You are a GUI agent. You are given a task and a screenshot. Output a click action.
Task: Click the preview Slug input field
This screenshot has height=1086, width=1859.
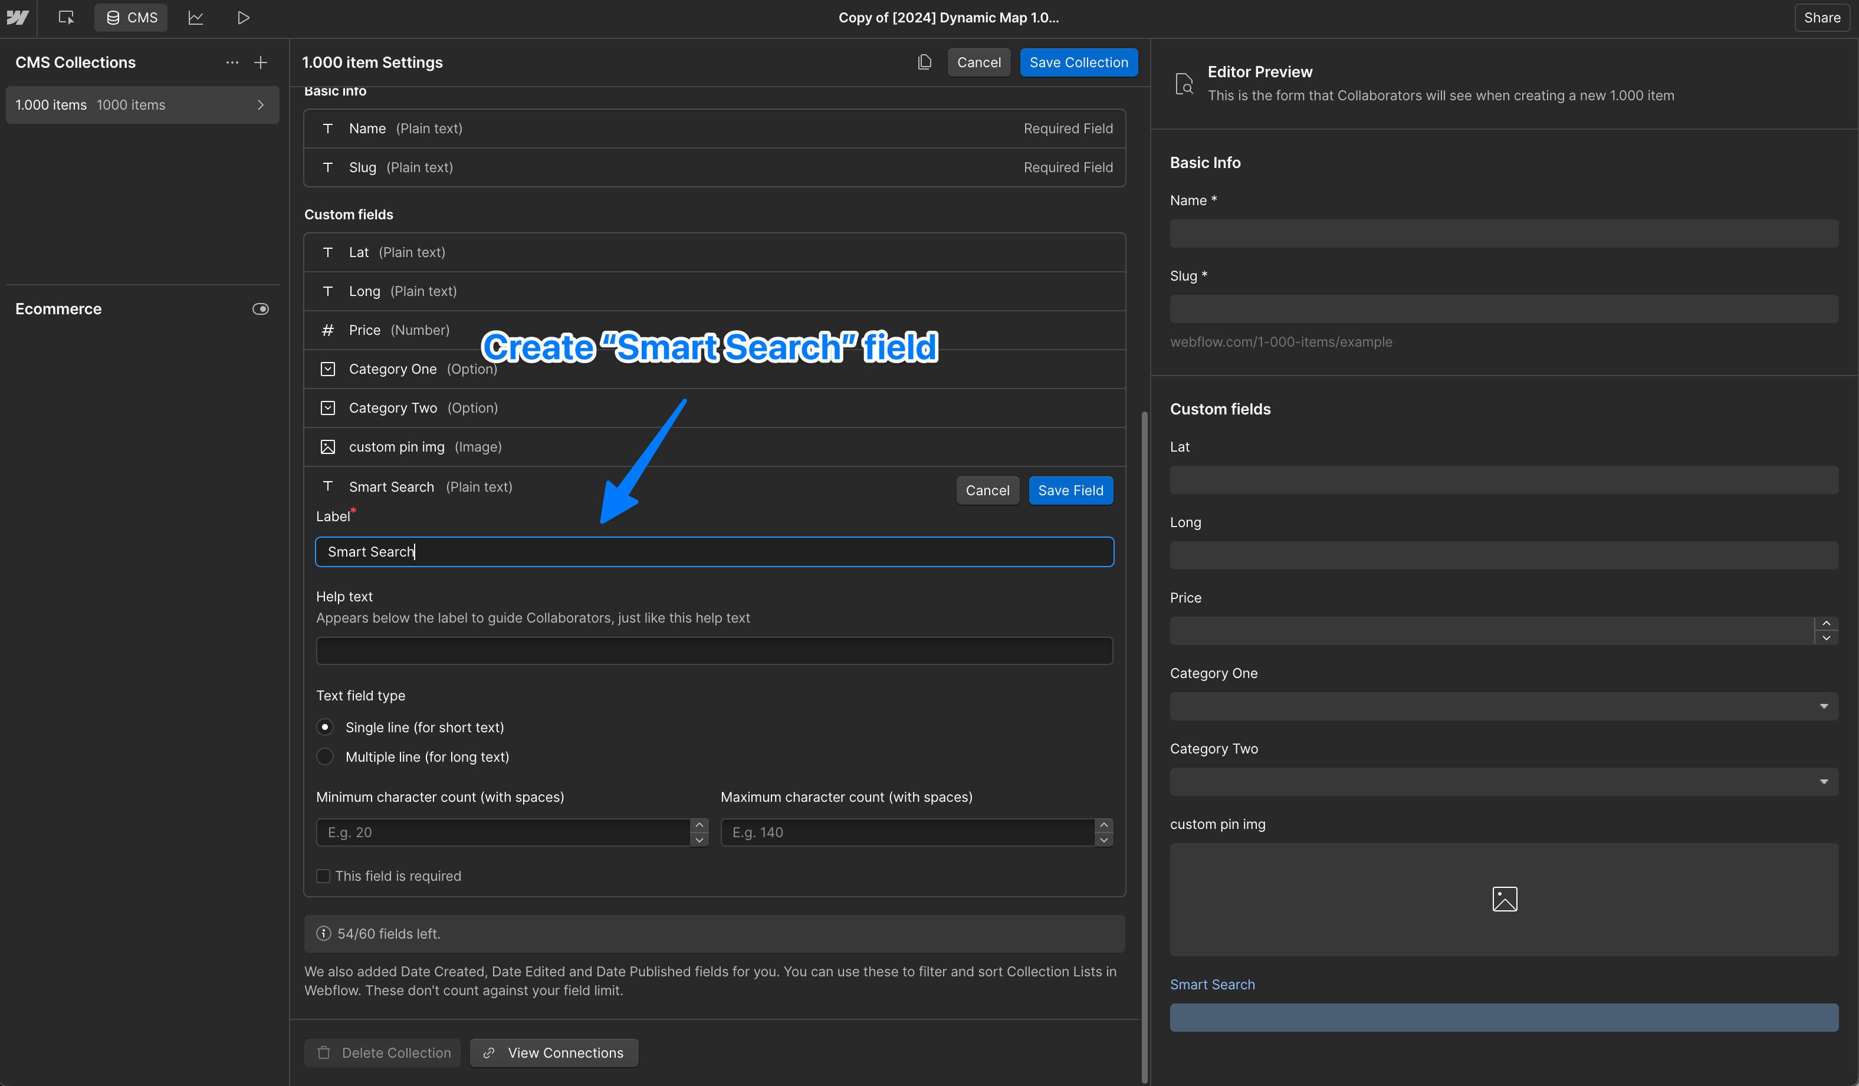coord(1503,309)
